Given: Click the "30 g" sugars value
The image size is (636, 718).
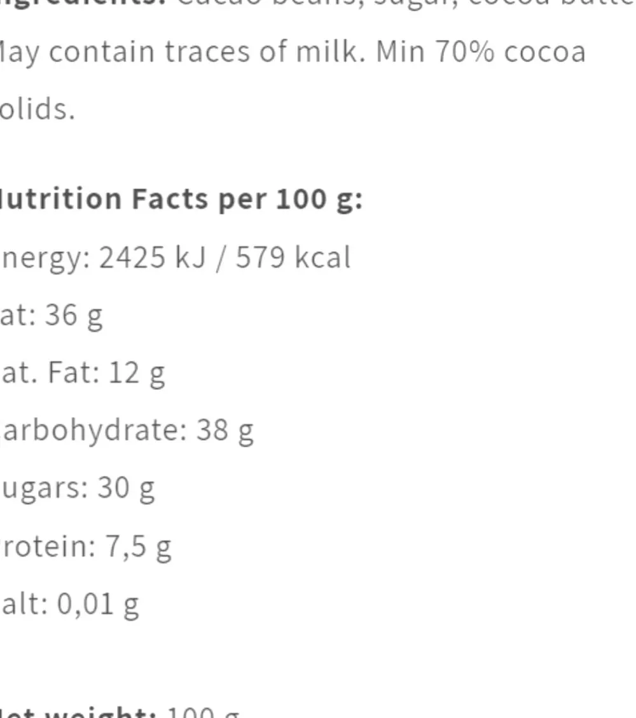Looking at the screenshot, I should click(x=126, y=488).
